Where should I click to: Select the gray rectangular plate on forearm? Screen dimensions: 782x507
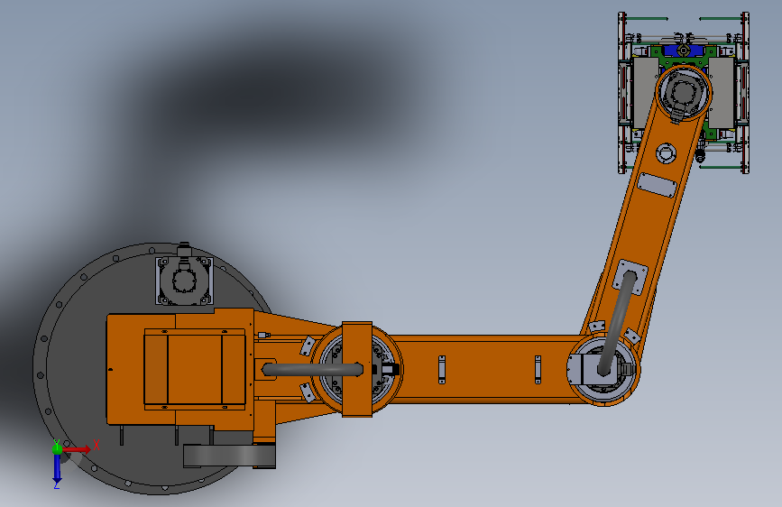pos(658,185)
